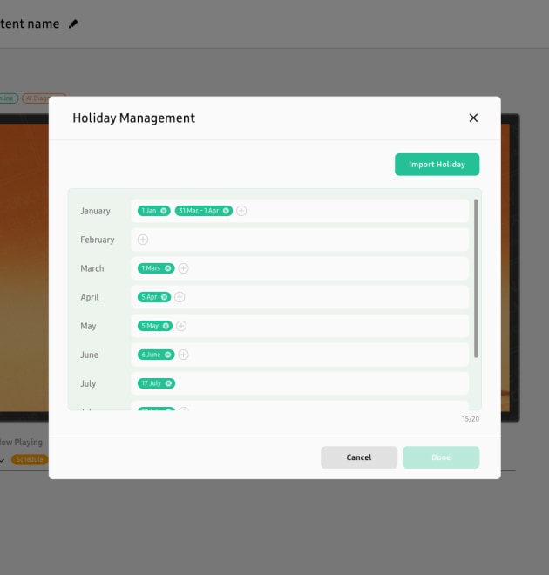Edit the content name with the pencil icon
The image size is (549, 575).
pos(73,24)
